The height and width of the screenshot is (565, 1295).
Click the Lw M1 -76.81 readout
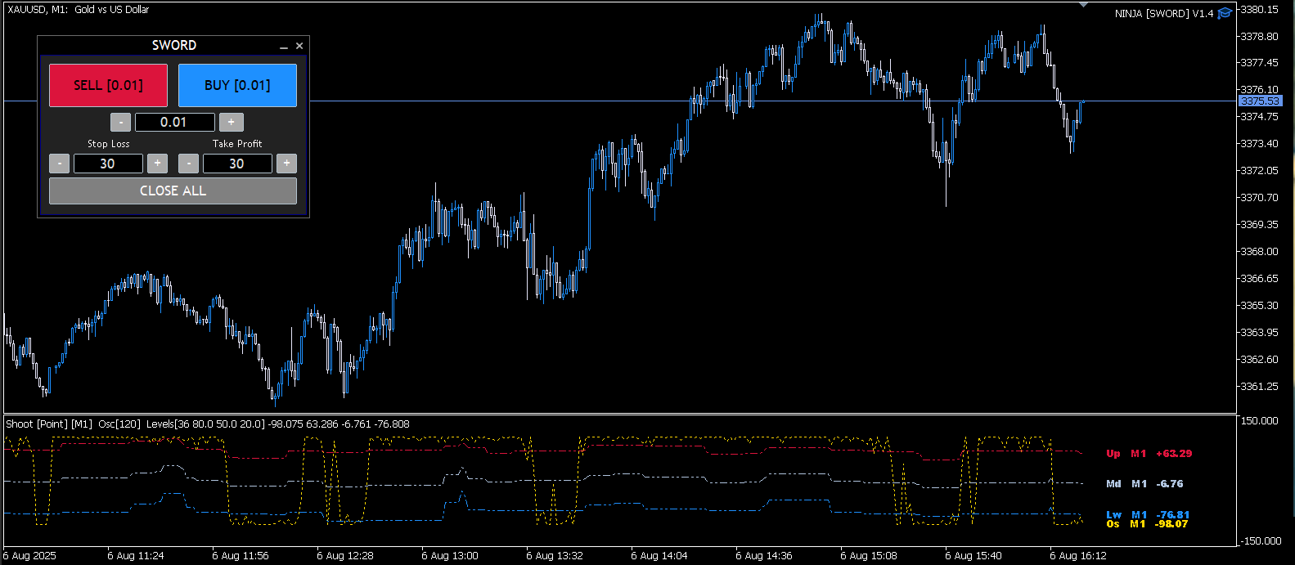click(x=1148, y=514)
